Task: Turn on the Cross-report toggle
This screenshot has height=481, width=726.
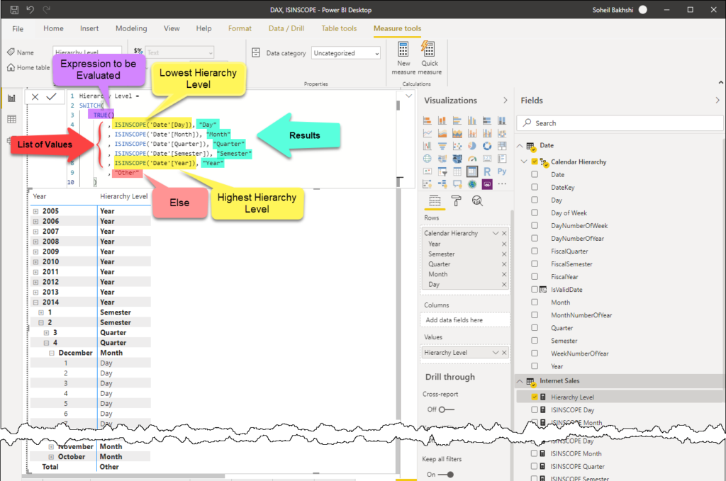Action: tap(447, 409)
